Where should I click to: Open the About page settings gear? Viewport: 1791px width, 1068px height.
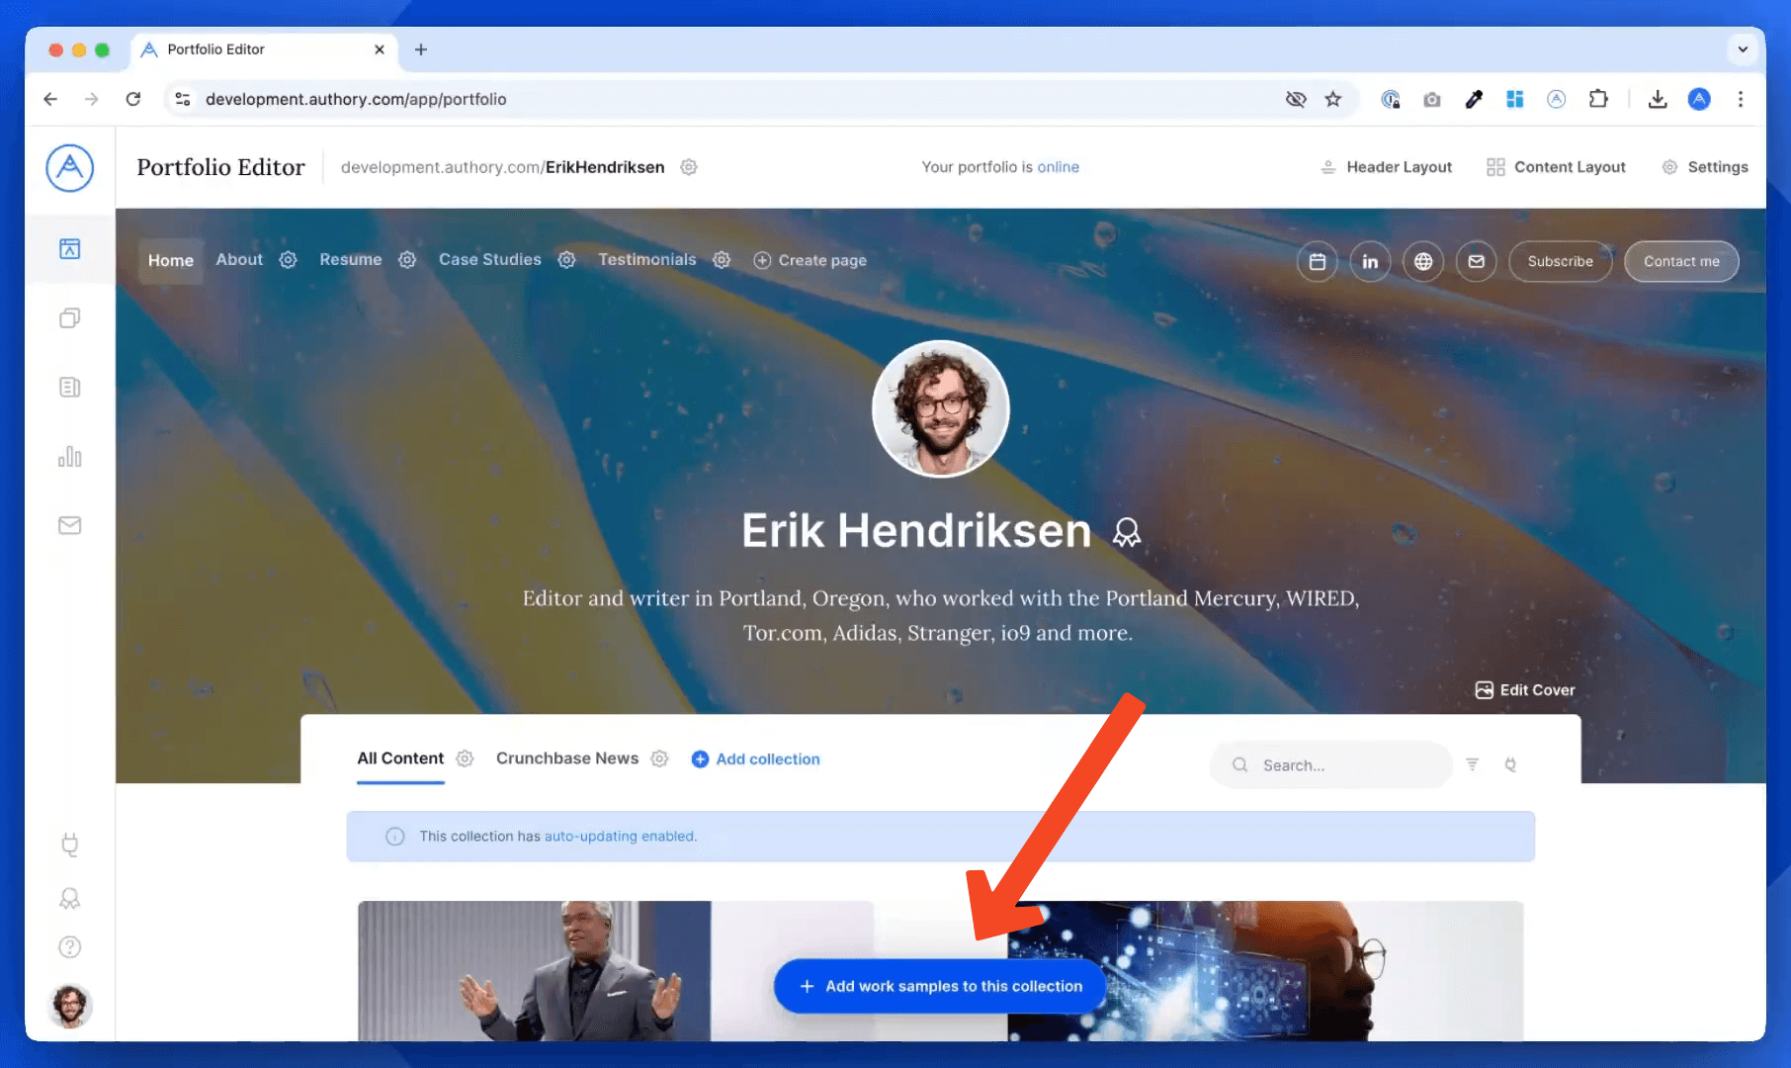pos(288,259)
